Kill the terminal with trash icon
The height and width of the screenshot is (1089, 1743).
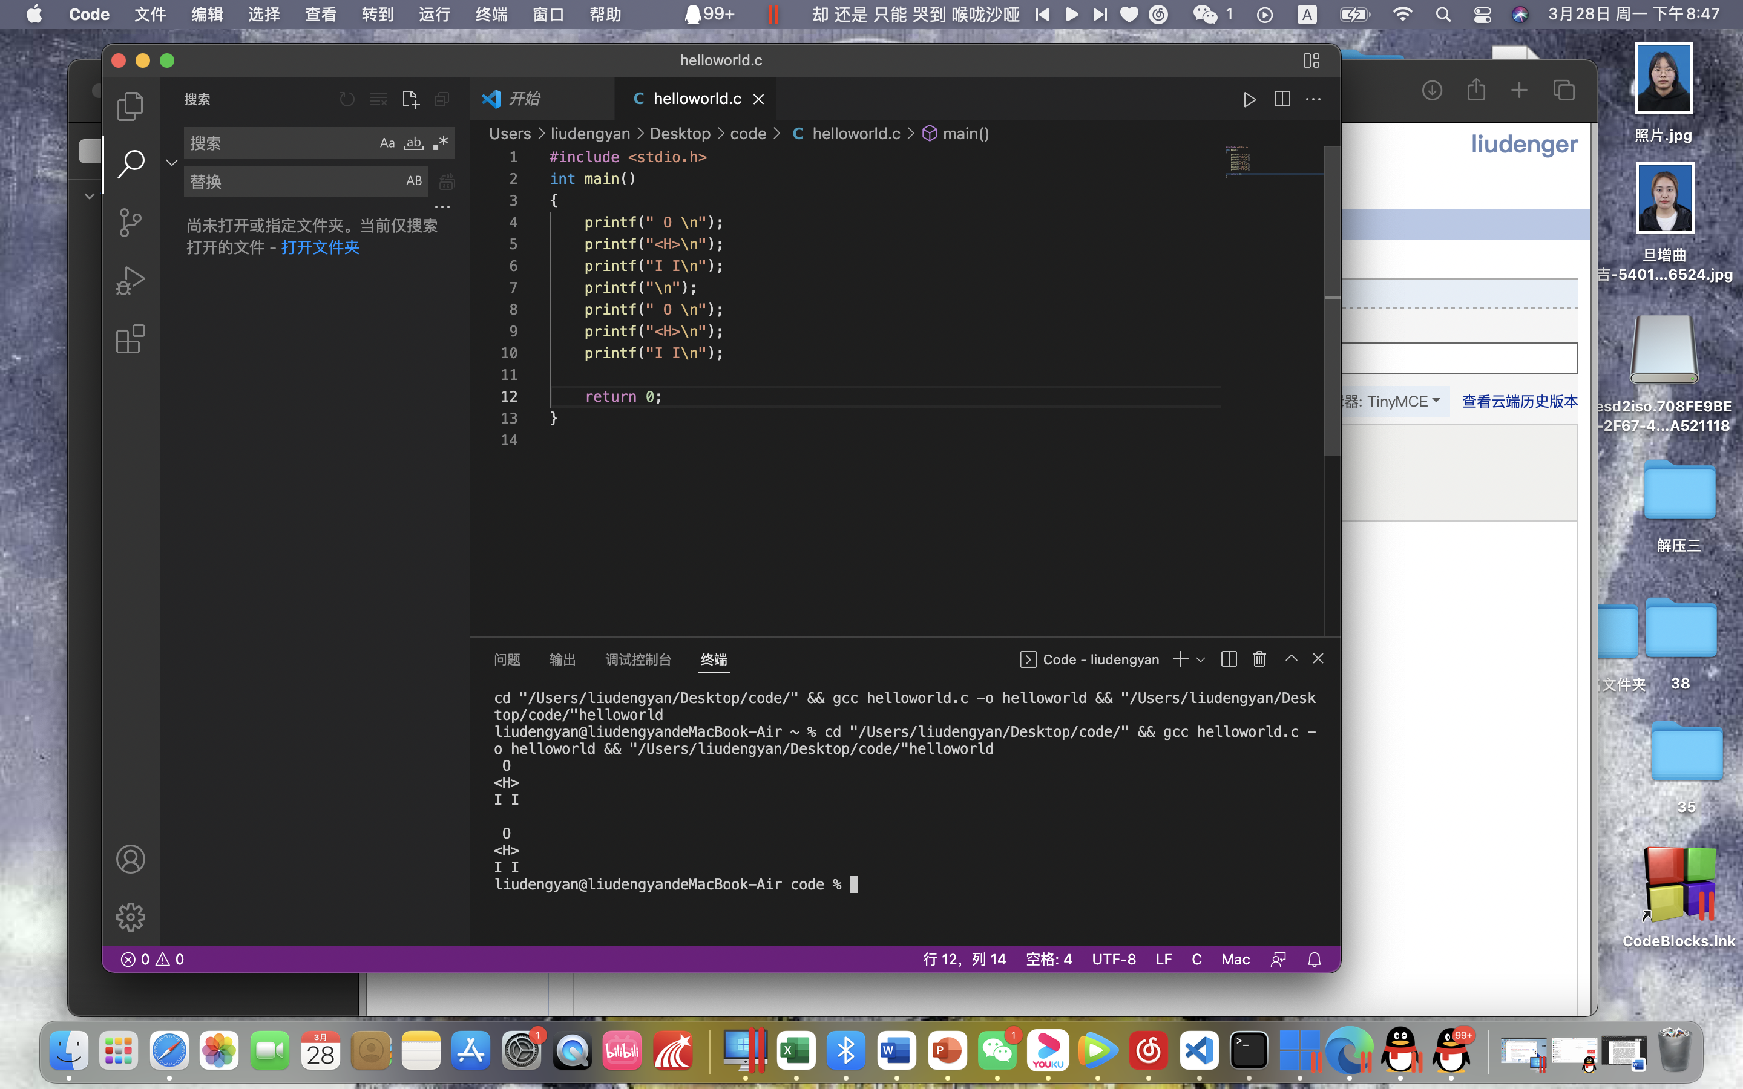1259,659
